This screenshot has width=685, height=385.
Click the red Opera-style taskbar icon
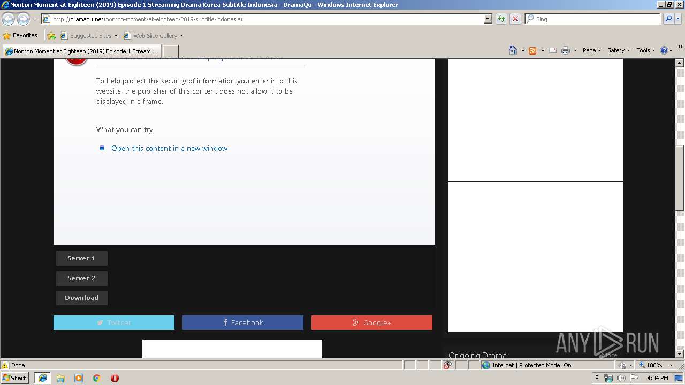[115, 378]
